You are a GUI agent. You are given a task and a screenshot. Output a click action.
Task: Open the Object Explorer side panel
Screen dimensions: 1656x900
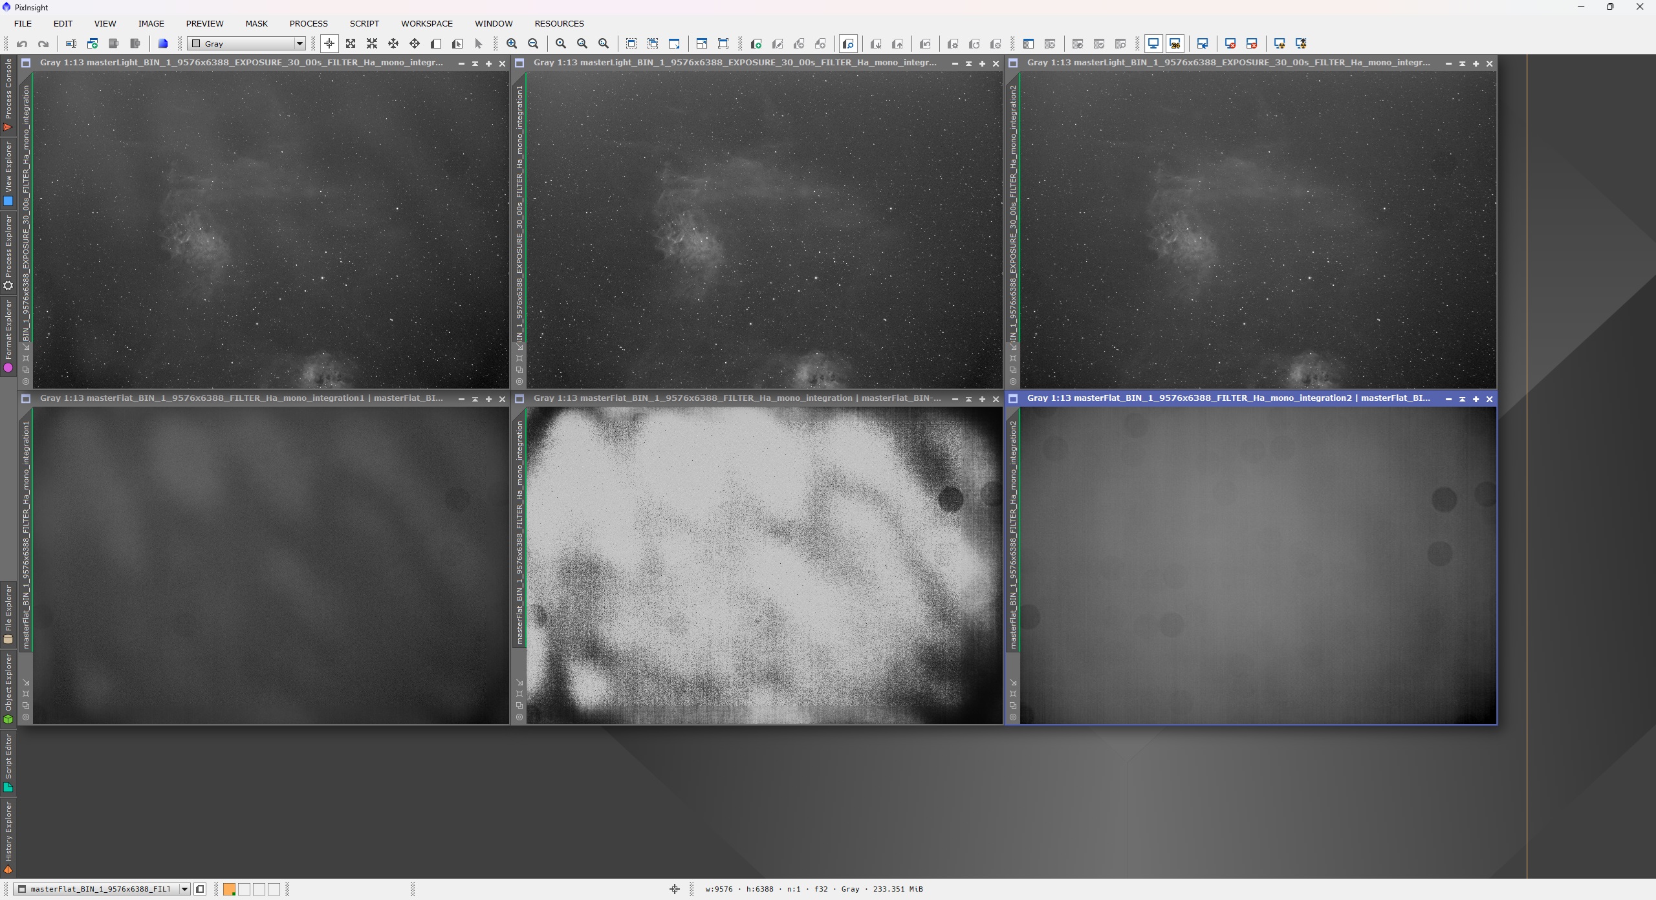8,688
